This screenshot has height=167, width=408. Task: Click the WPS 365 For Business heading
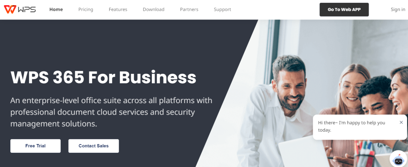coord(103,77)
